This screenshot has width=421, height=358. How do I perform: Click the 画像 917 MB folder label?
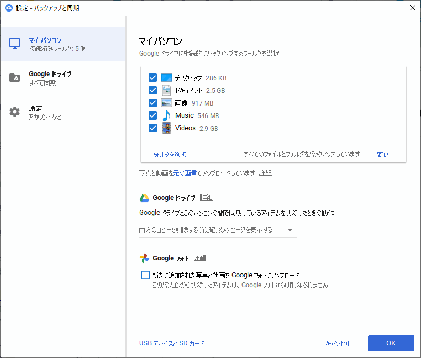click(194, 103)
